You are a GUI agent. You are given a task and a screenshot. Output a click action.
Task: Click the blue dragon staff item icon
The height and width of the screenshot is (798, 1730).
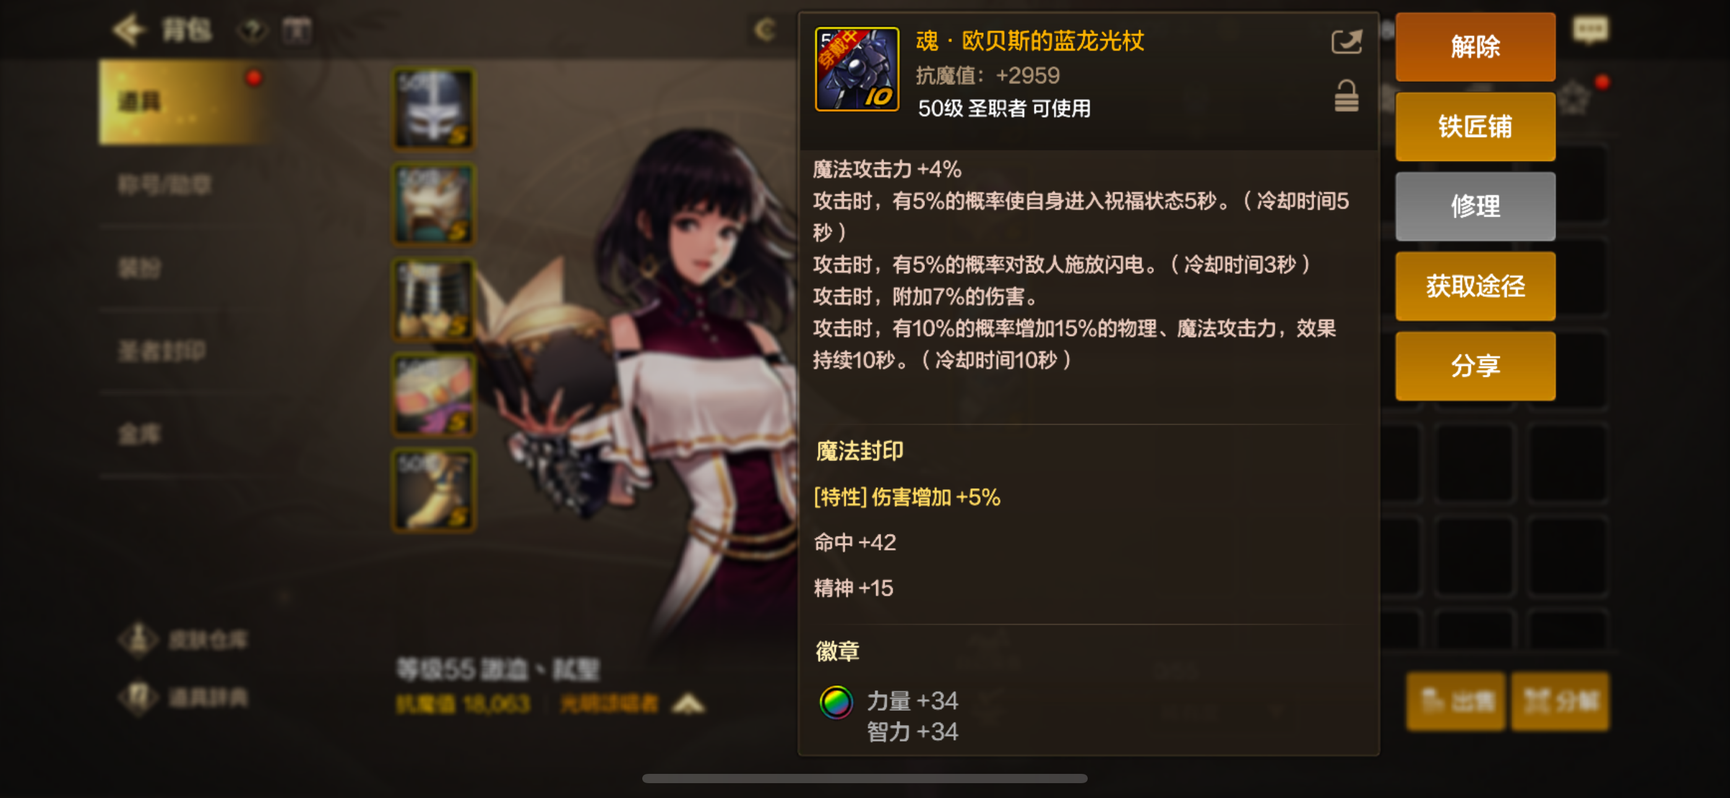pos(856,69)
